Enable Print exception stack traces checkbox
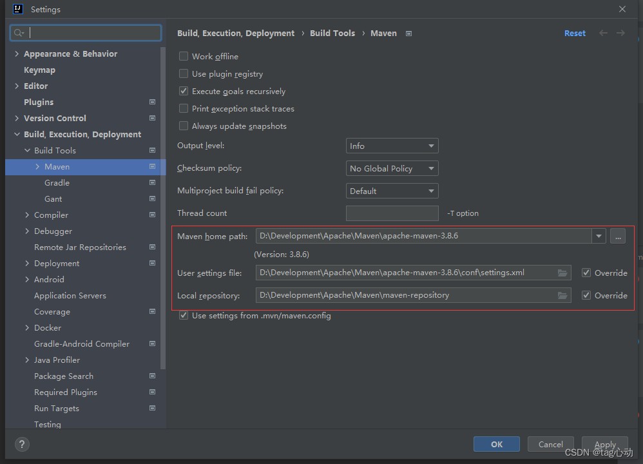 184,109
